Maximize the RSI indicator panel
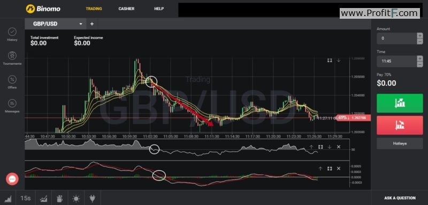Viewport: 428px width, 205px height. 320,147
